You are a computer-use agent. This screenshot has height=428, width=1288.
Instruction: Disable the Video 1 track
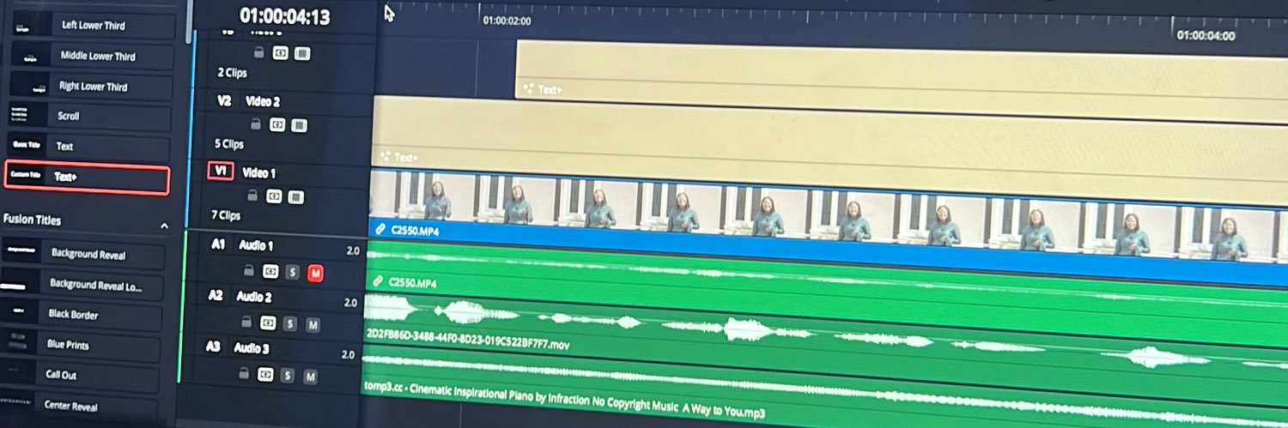(296, 197)
